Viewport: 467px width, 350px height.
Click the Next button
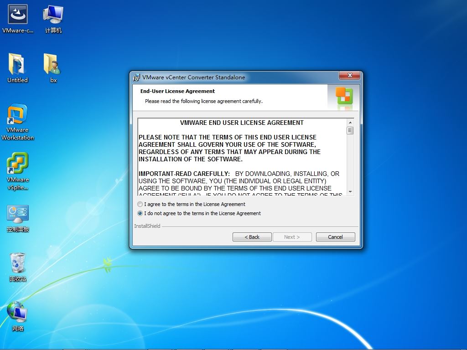click(x=292, y=237)
